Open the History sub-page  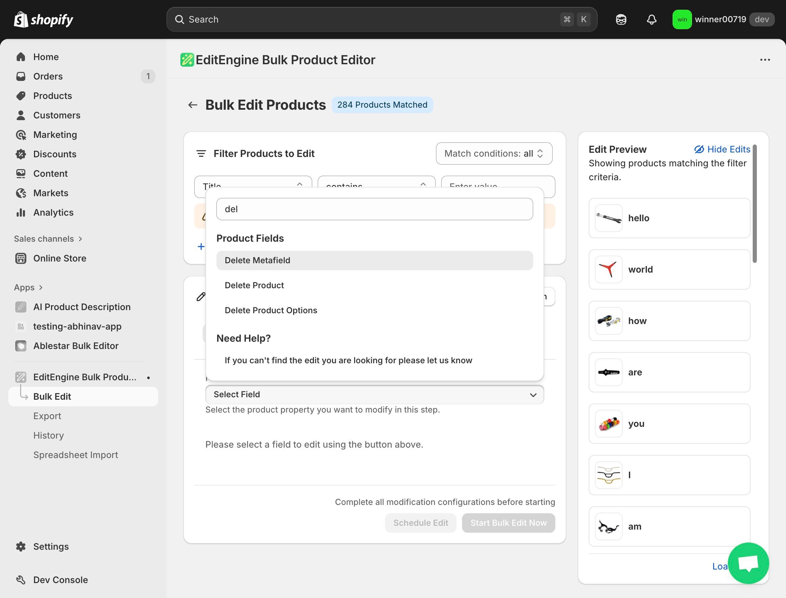[x=48, y=436]
